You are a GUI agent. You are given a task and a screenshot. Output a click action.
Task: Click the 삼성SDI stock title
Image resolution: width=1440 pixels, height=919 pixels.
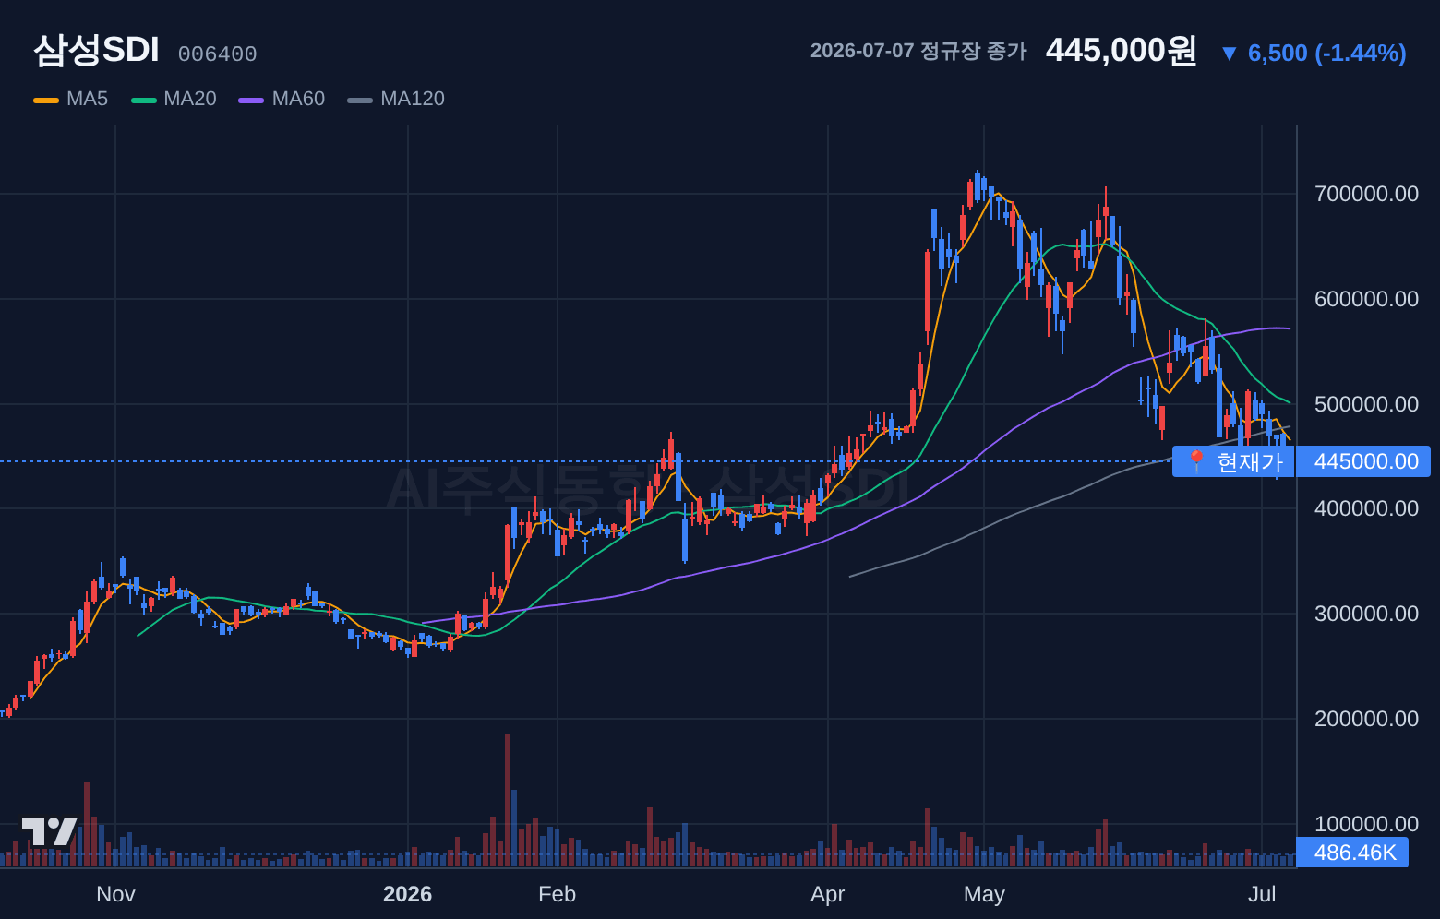tap(97, 50)
